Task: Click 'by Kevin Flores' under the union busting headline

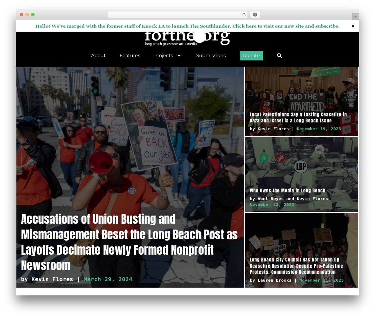Action: pyautogui.click(x=47, y=279)
